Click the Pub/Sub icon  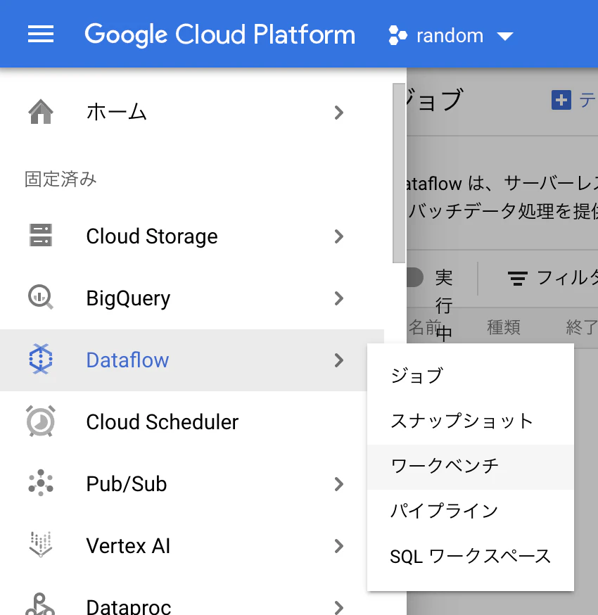tap(41, 483)
